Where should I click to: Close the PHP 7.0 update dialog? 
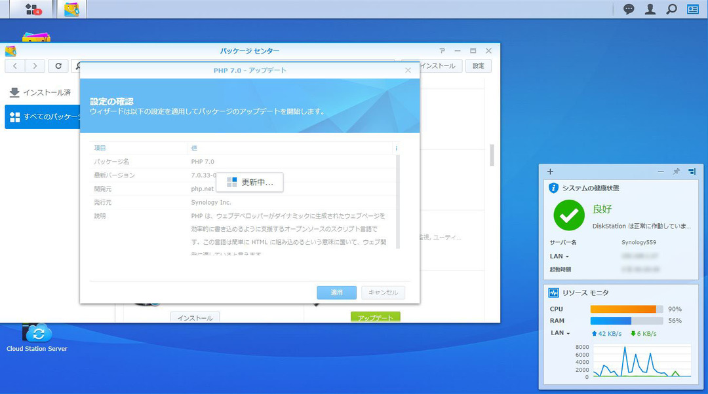[x=408, y=70]
